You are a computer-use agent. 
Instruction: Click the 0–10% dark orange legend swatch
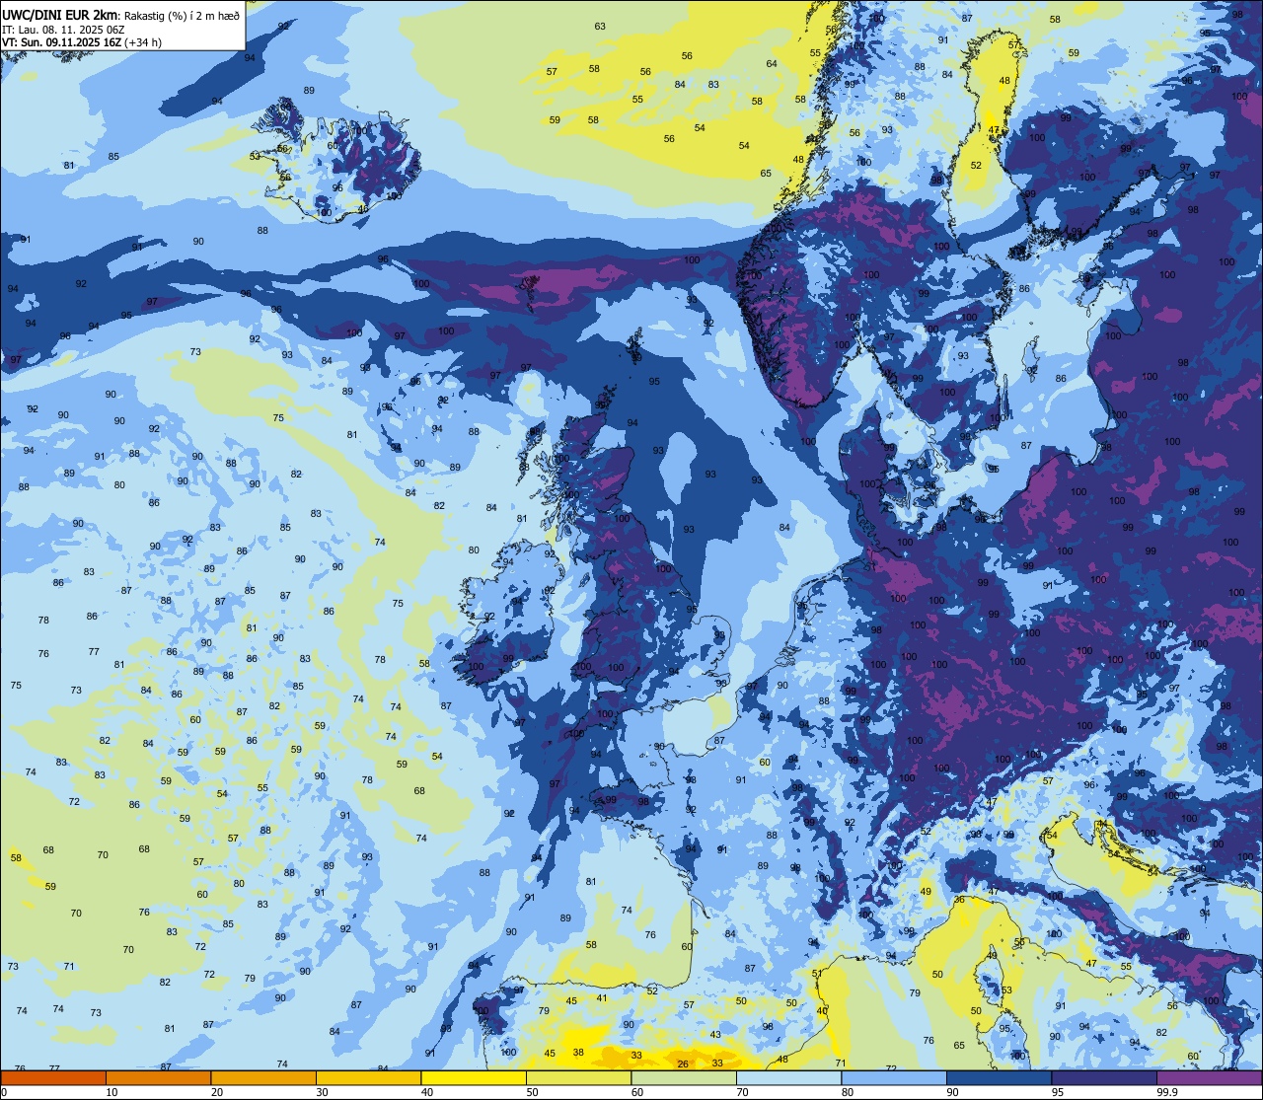53,1077
